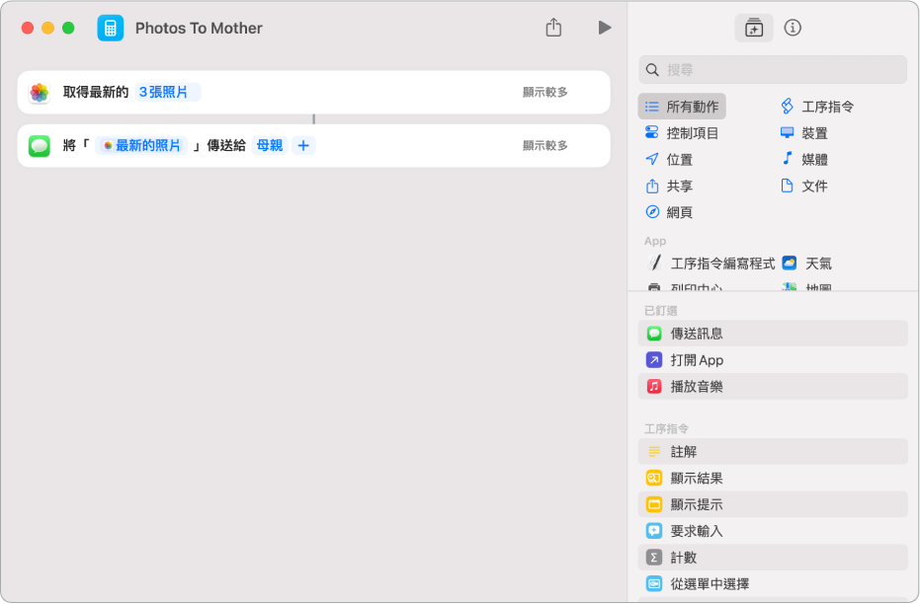Add the pinned 打開 App action

tap(773, 359)
